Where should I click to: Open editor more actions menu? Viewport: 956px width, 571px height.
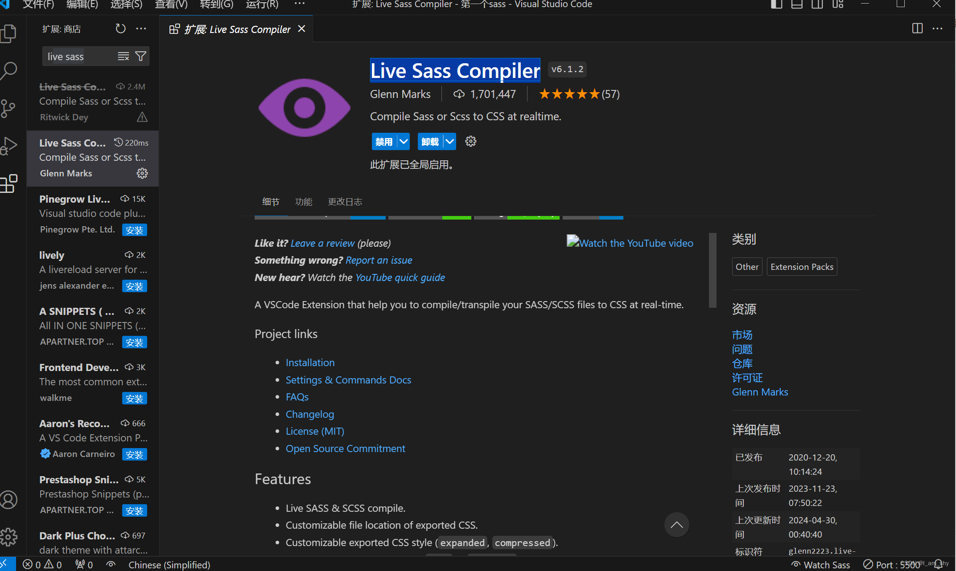click(x=938, y=29)
